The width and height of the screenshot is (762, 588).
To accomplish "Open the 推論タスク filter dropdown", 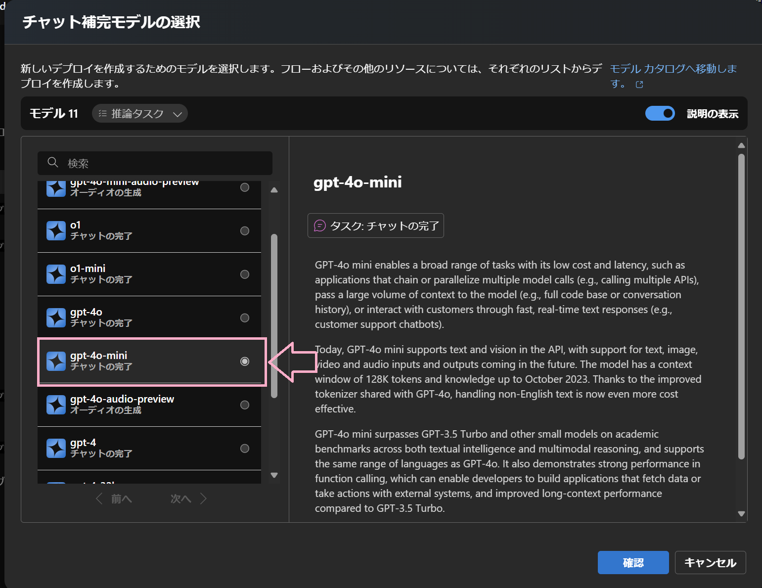I will pyautogui.click(x=179, y=113).
